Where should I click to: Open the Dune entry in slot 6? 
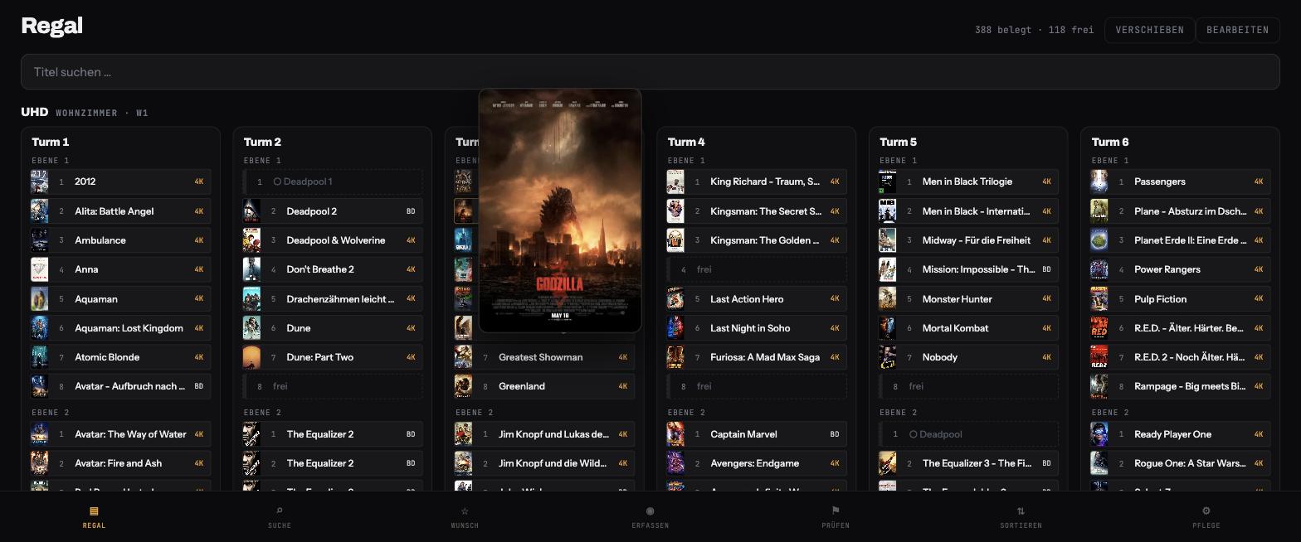tap(333, 328)
